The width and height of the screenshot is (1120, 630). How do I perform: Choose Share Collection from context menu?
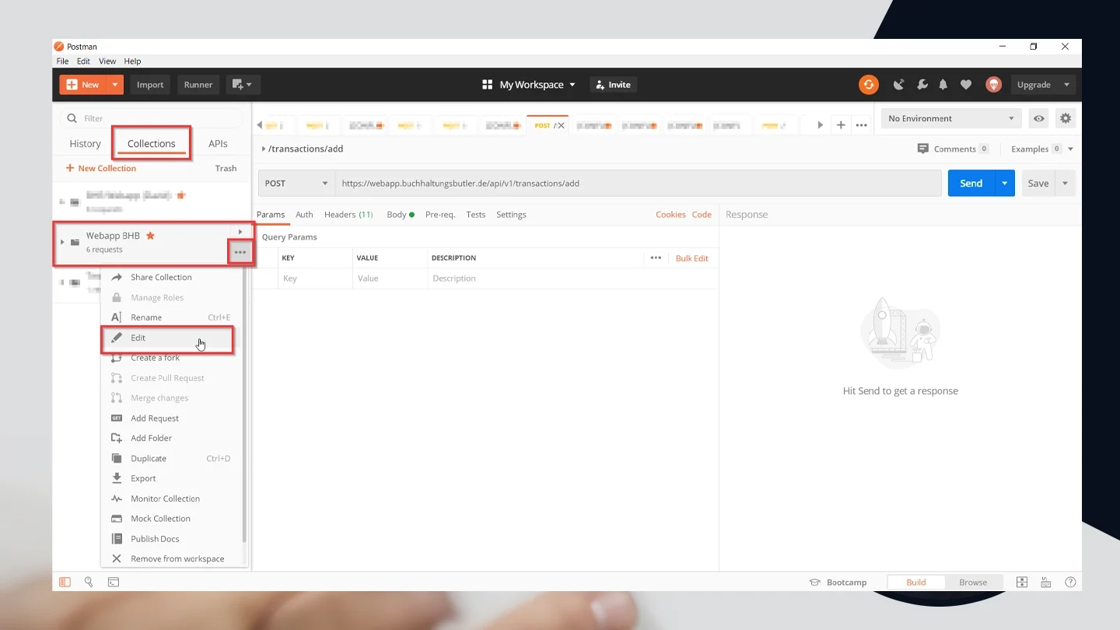161,278
